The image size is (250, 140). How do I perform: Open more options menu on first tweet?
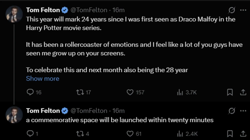[243, 10]
